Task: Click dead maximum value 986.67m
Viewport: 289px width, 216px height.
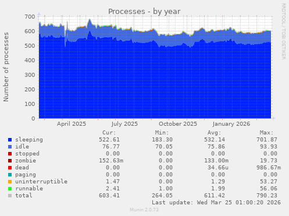Action: coord(269,168)
